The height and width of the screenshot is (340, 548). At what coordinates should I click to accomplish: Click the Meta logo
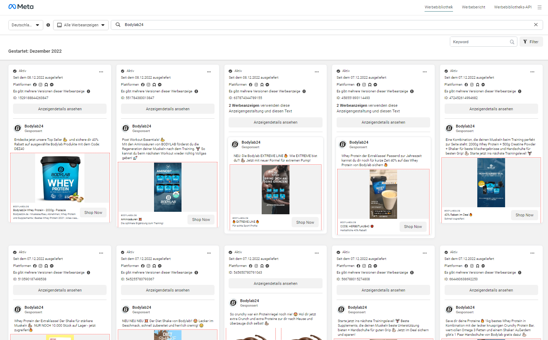pos(21,7)
